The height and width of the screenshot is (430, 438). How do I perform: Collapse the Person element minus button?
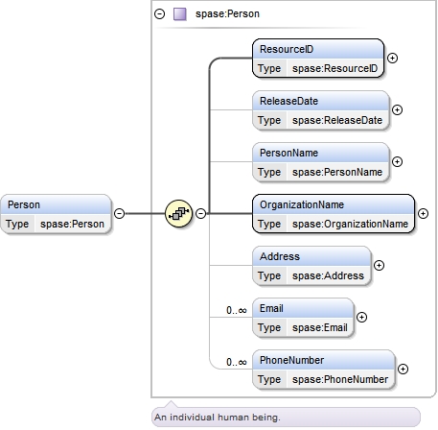pos(120,213)
